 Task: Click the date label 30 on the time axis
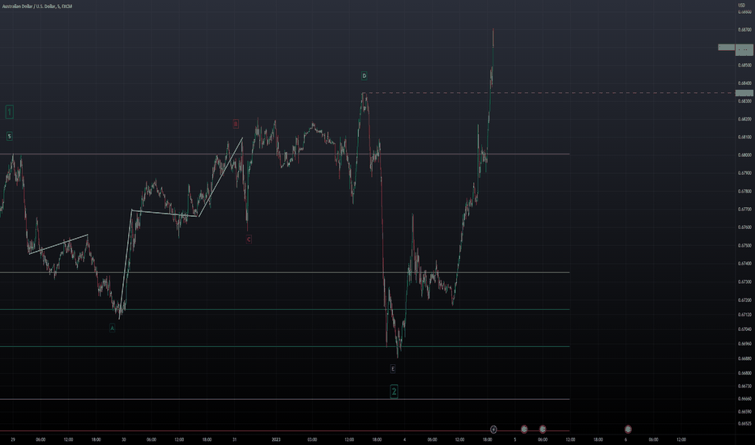pos(124,439)
